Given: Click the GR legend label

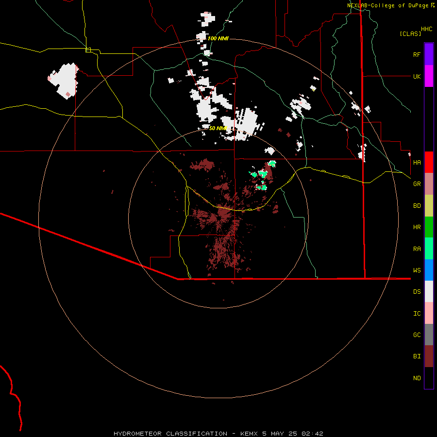Looking at the screenshot, I should (x=417, y=184).
